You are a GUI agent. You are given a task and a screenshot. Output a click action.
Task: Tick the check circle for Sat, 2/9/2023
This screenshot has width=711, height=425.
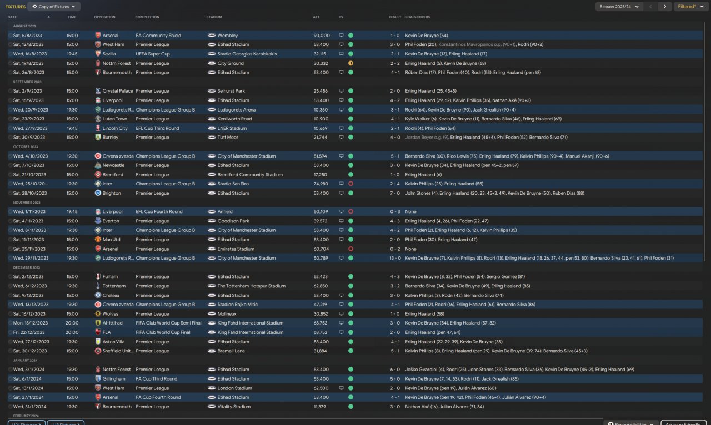click(10, 91)
